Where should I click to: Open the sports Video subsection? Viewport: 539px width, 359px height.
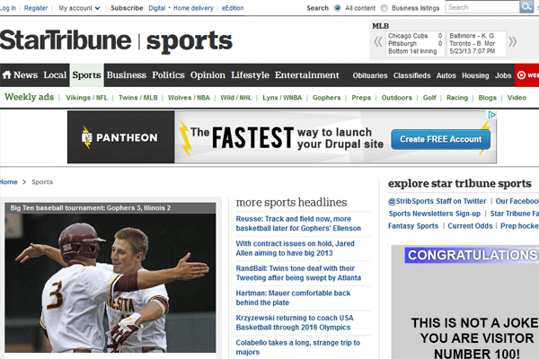point(517,98)
